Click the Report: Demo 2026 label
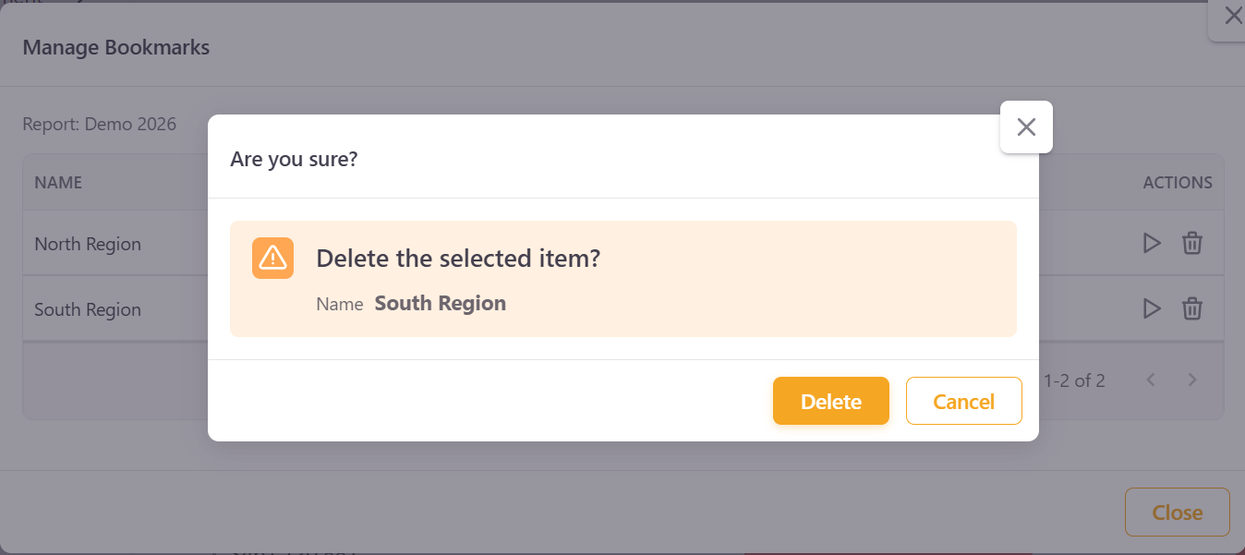This screenshot has height=555, width=1245. (98, 123)
